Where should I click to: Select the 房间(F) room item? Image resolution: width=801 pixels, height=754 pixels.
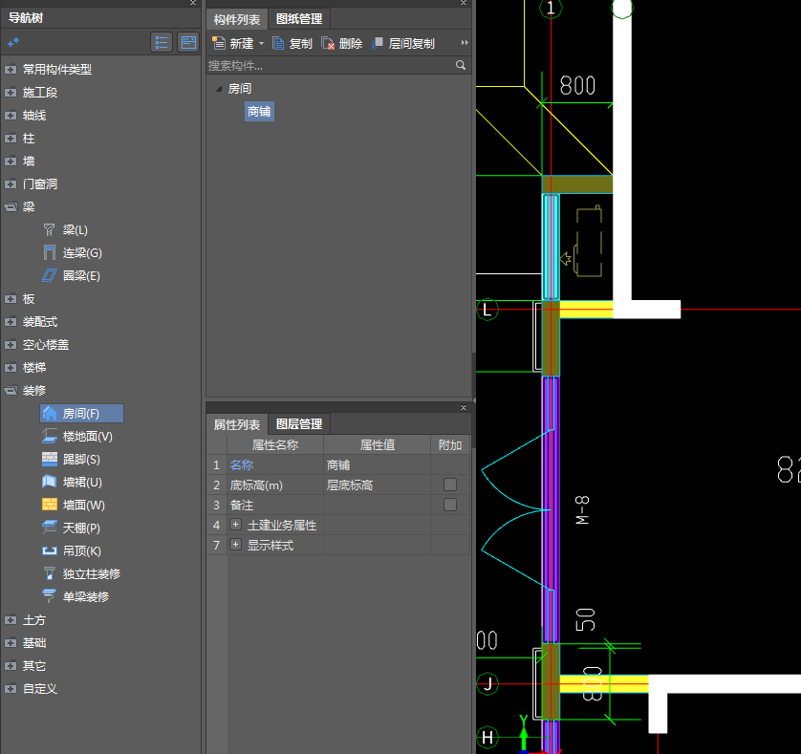pos(82,413)
